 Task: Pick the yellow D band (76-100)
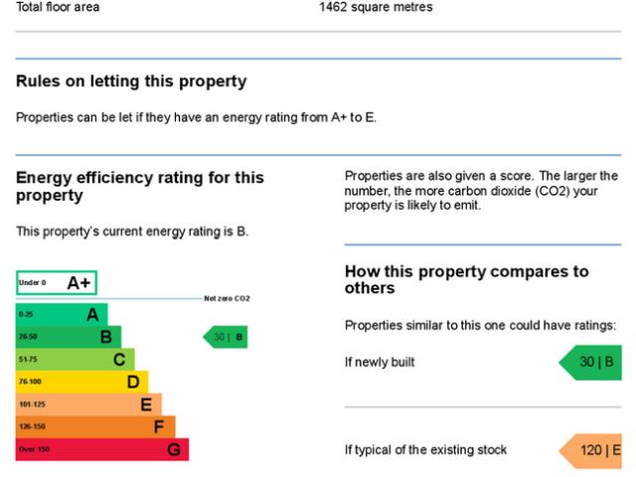click(x=81, y=382)
